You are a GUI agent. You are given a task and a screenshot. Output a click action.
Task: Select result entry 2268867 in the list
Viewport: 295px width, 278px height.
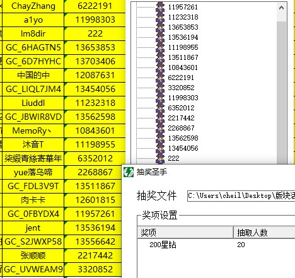point(181,128)
